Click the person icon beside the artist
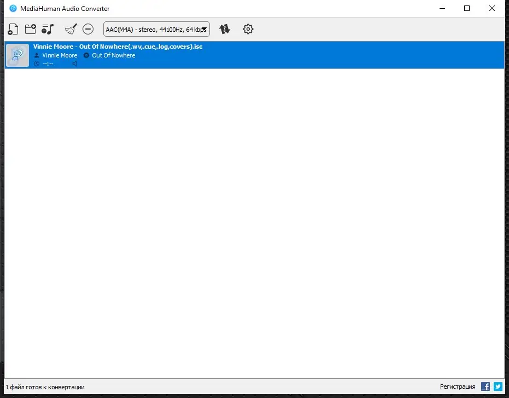The width and height of the screenshot is (509, 398). click(x=37, y=55)
